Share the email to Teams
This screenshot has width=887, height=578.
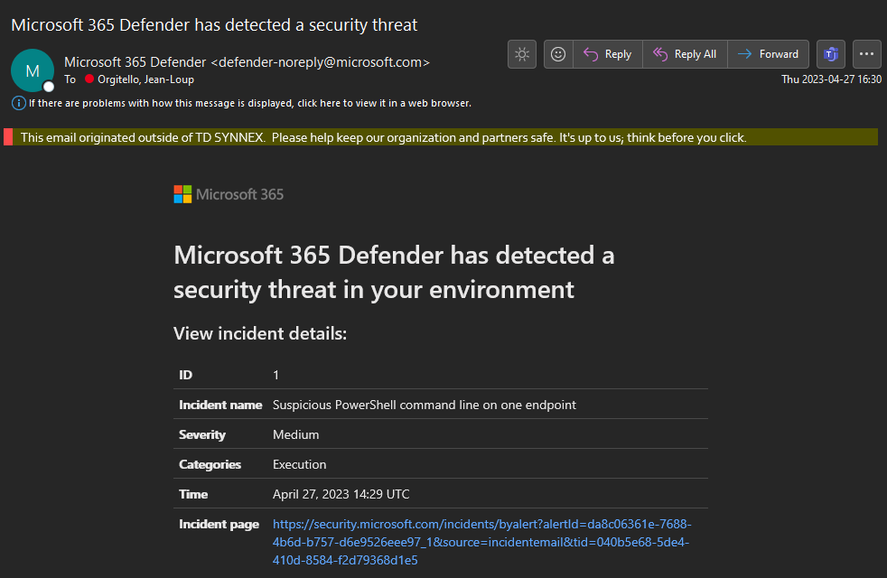[x=830, y=54]
